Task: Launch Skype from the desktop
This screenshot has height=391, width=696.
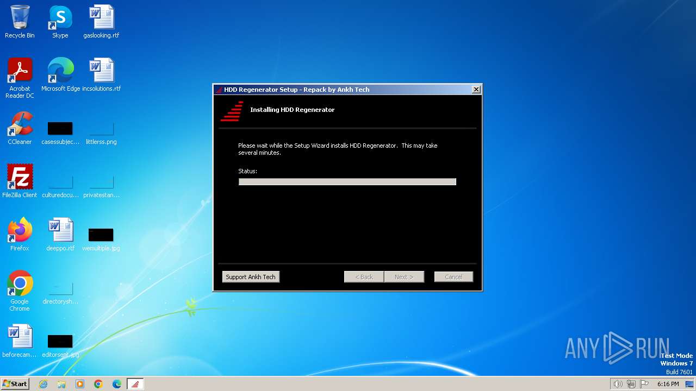Action: (60, 22)
